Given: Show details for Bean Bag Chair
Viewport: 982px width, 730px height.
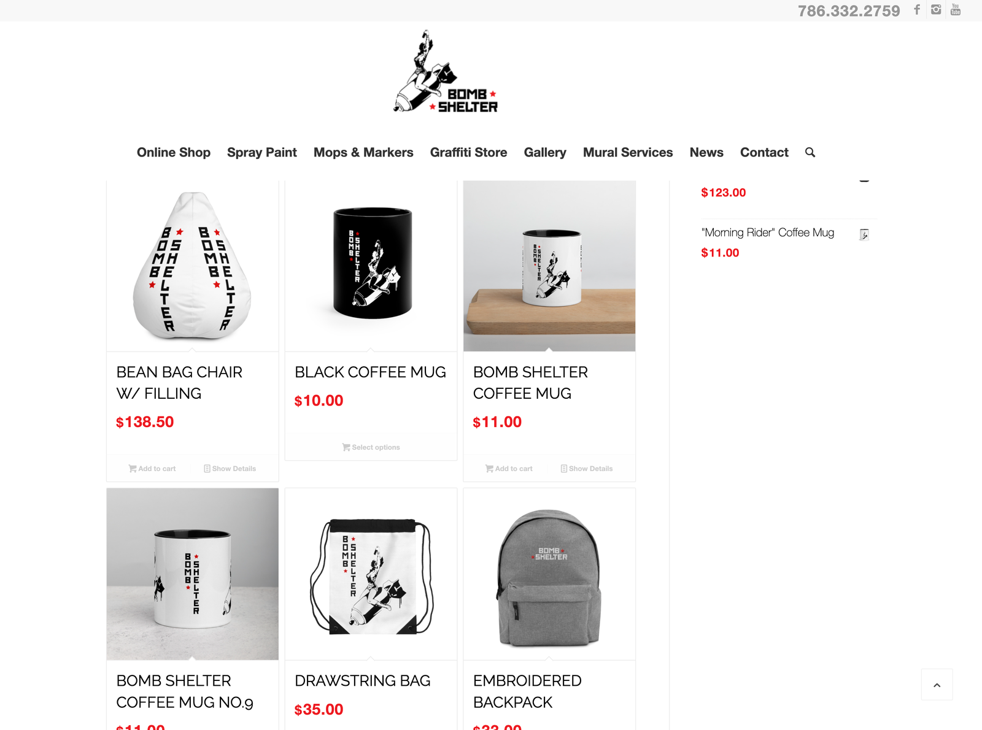Looking at the screenshot, I should tap(230, 469).
